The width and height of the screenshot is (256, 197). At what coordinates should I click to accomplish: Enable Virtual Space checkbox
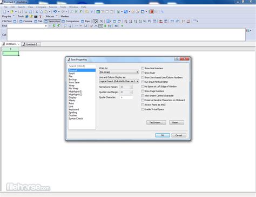click(143, 109)
